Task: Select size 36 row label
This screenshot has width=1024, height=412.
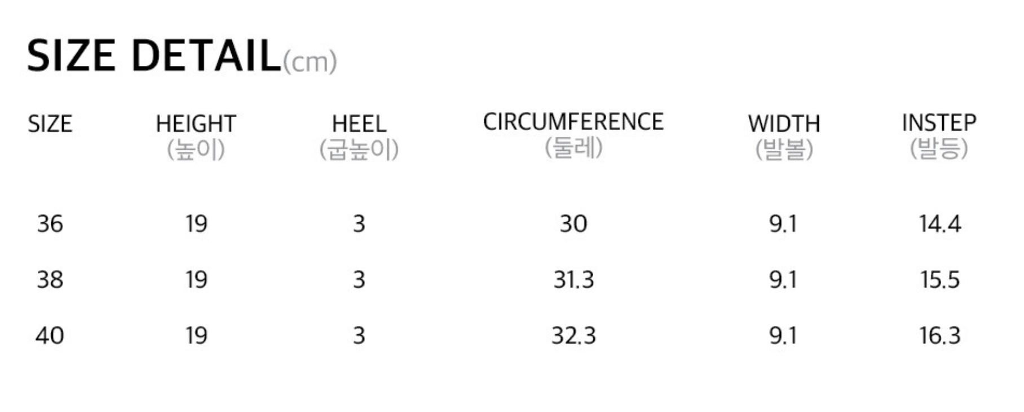Action: 50,224
